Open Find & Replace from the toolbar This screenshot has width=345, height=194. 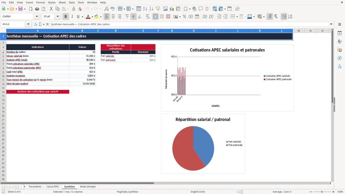[x=106, y=9]
